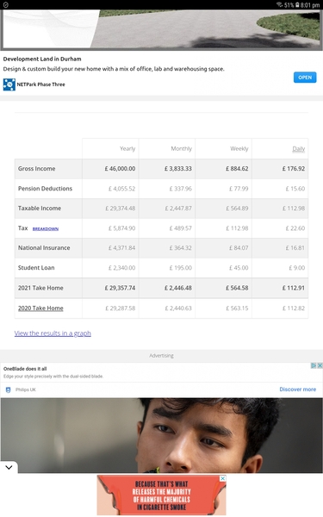Tap the Gross Income row label

point(36,169)
